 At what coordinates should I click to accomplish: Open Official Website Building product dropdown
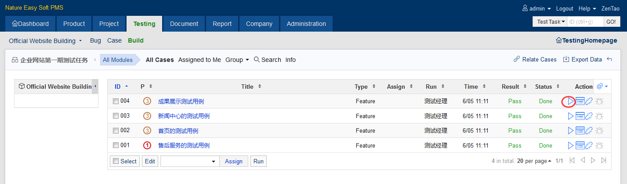[45, 41]
